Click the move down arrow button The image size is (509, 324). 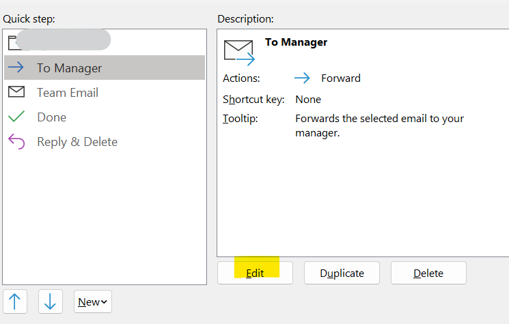pyautogui.click(x=50, y=301)
